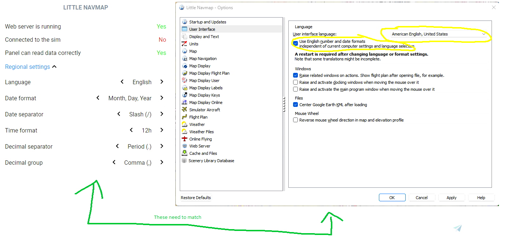Select previous Date separator option
The width and height of the screenshot is (511, 239).
click(119, 114)
